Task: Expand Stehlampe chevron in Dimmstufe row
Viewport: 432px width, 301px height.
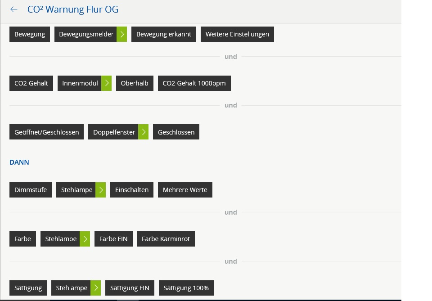Action: coord(101,190)
